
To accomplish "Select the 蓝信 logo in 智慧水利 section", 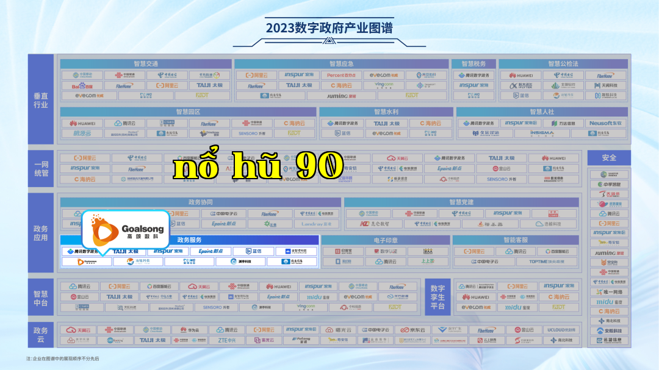I will (x=342, y=133).
